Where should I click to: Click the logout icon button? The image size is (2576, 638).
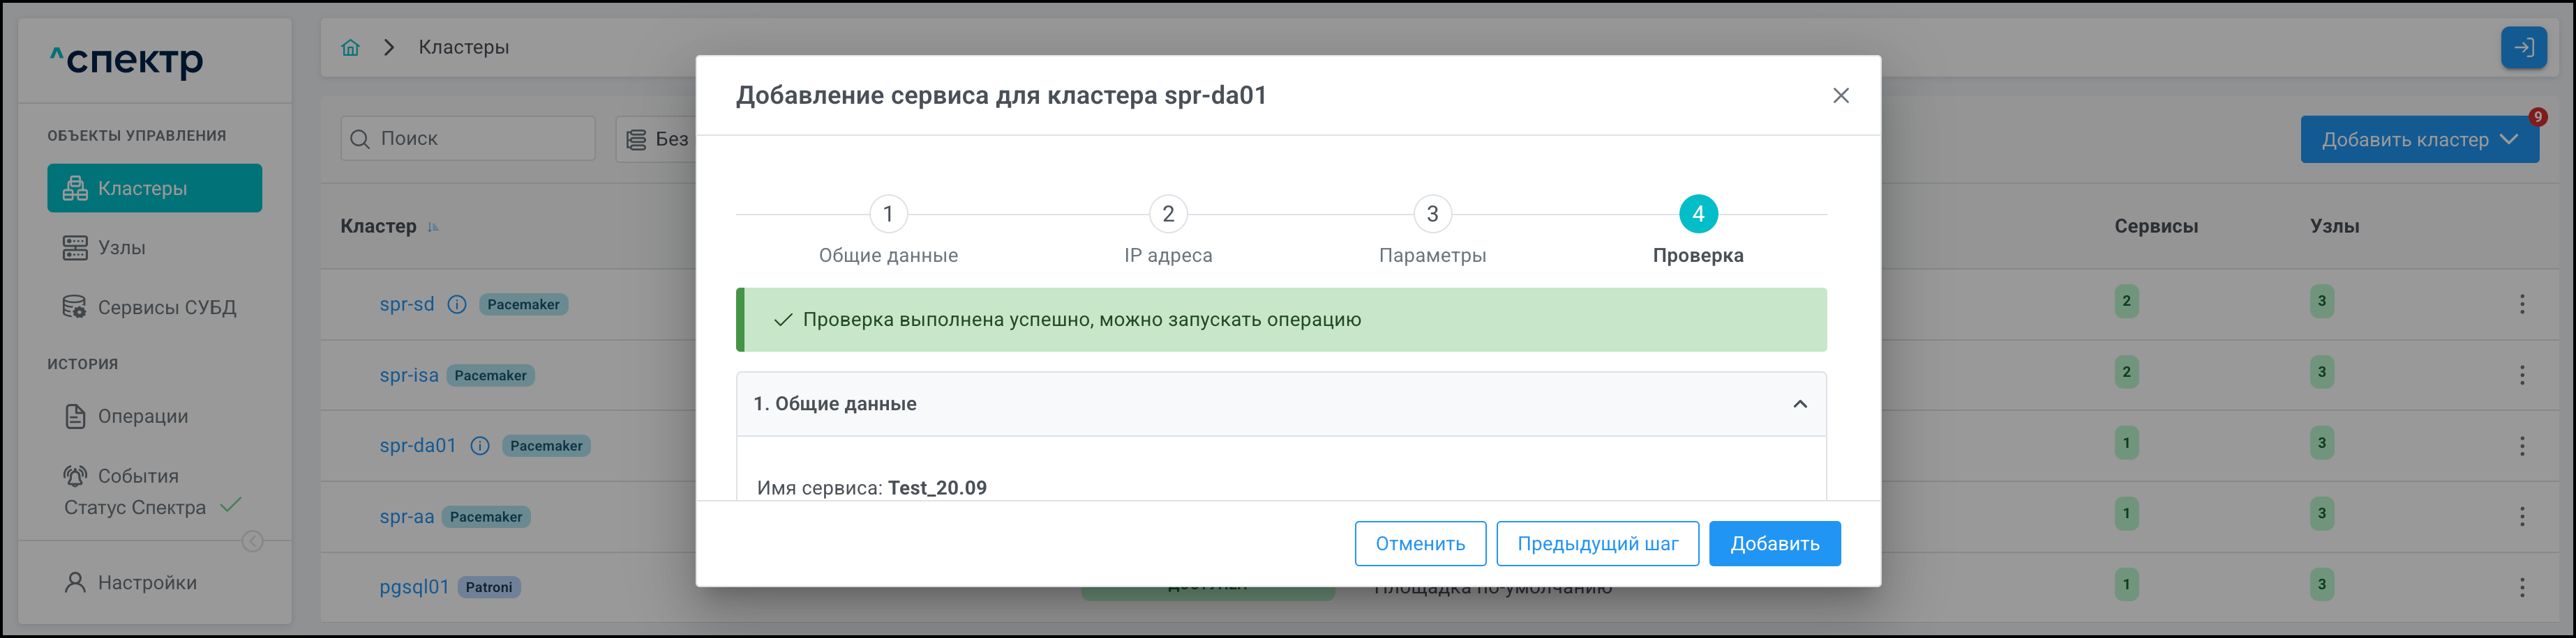[x=2523, y=47]
